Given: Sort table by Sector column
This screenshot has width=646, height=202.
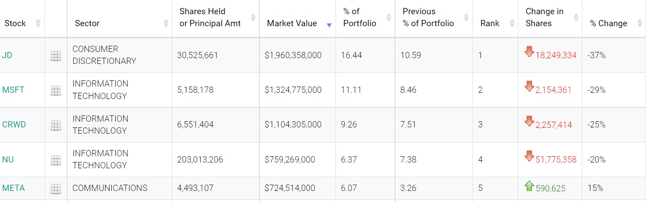Looking at the screenshot, I should (x=87, y=23).
